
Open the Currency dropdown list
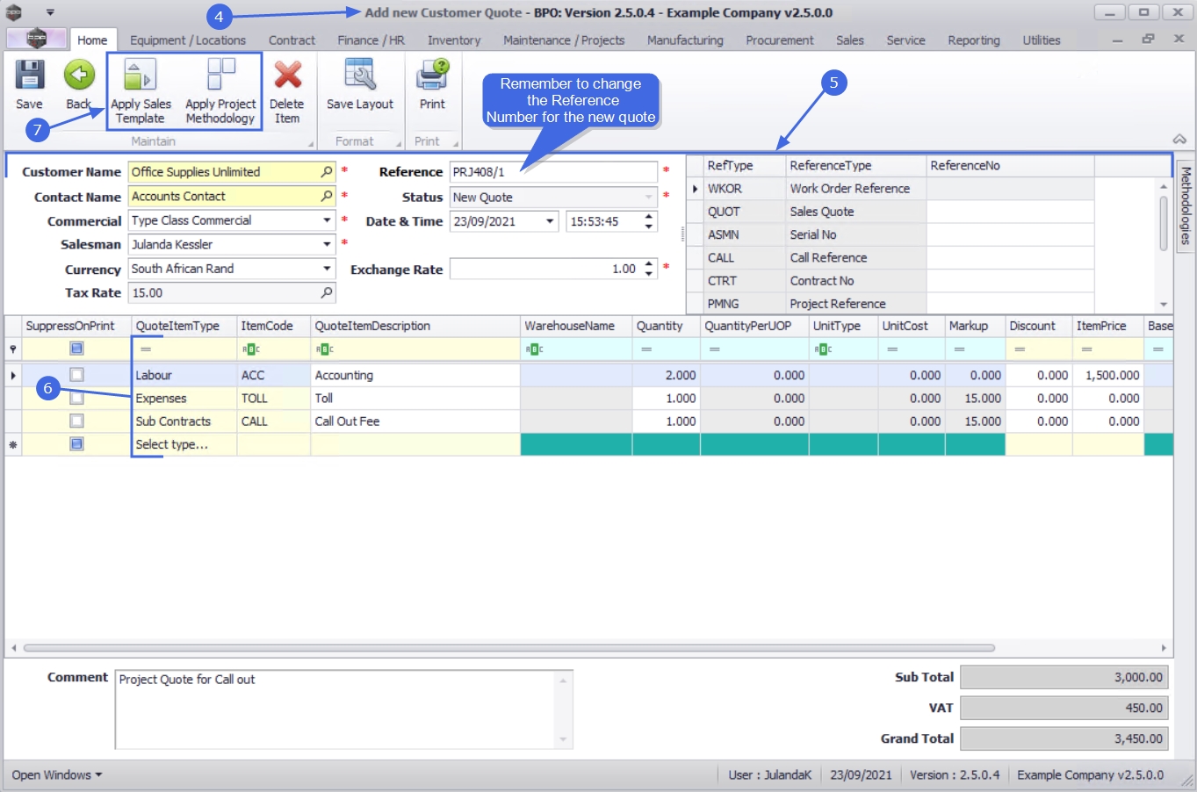pos(327,269)
